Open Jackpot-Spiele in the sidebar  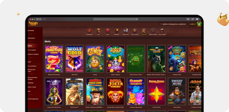coord(33,54)
